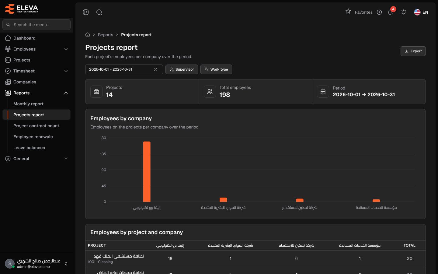Change language via EN flag

click(421, 12)
